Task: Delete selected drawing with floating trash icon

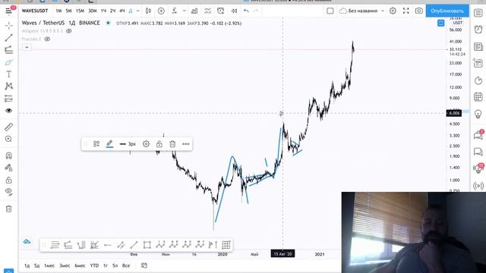Action: [172, 144]
